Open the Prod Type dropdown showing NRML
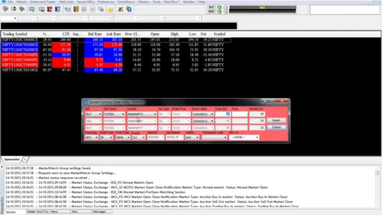The height and width of the screenshot is (215, 382). 123,137
